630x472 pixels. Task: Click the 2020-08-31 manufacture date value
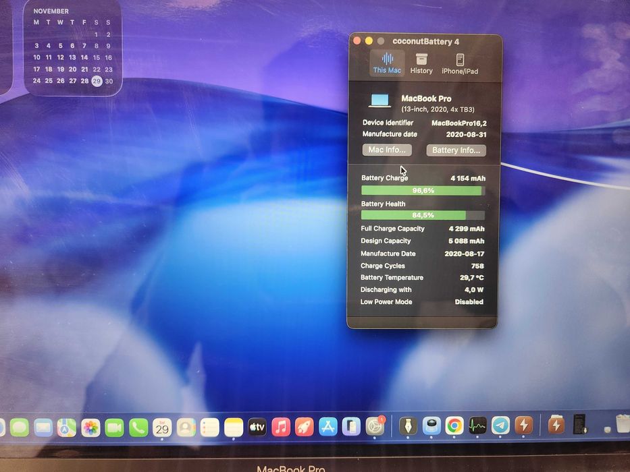pos(466,134)
